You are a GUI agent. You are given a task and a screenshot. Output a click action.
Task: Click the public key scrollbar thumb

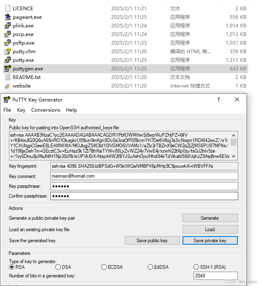[233, 142]
